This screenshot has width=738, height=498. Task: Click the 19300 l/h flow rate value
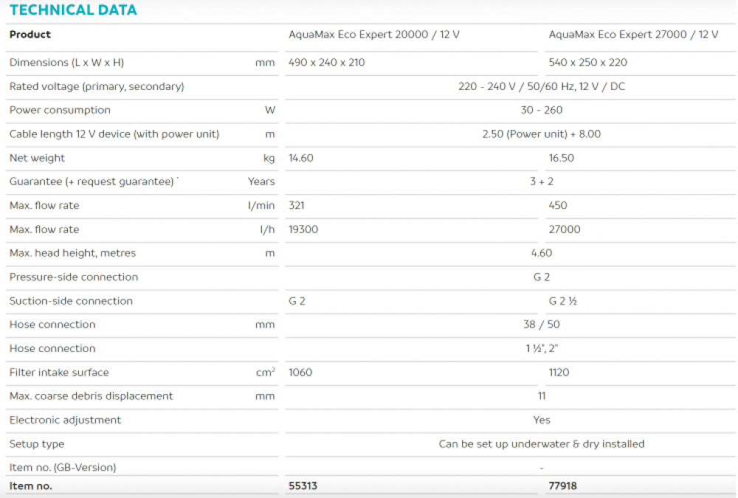303,229
